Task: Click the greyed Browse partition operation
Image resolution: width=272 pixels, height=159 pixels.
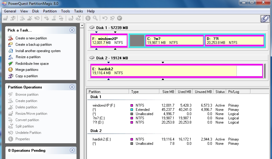Action: coord(27,94)
